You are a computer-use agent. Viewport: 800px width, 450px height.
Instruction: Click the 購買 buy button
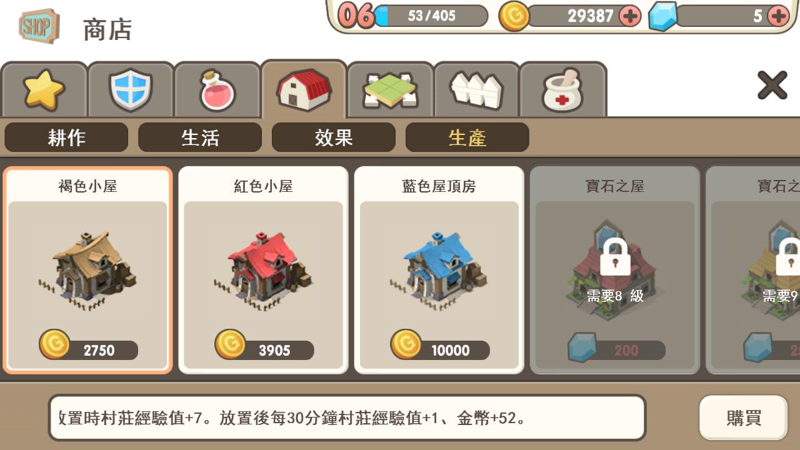[x=744, y=417]
